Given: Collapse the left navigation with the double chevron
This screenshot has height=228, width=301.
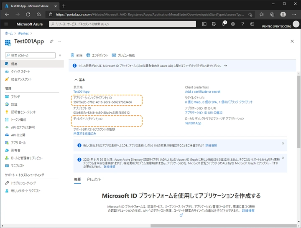Looking at the screenshot, I should (x=60, y=55).
